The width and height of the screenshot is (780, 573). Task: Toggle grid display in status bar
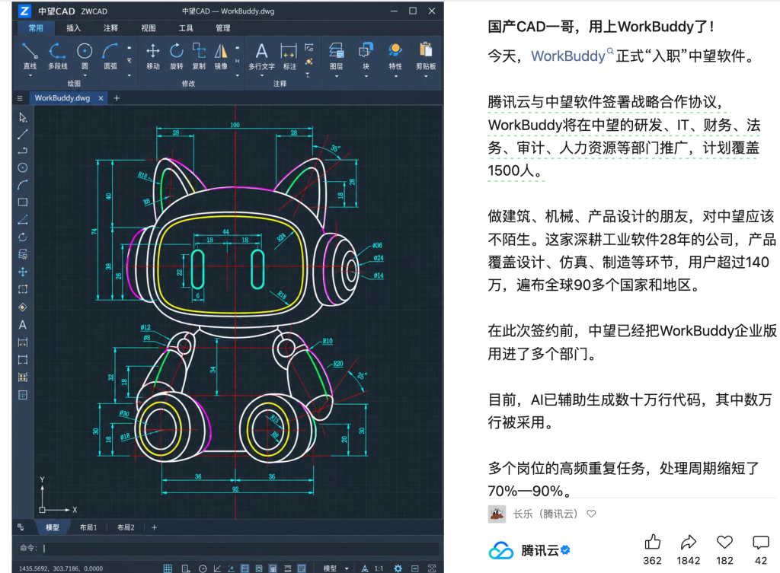(168, 568)
